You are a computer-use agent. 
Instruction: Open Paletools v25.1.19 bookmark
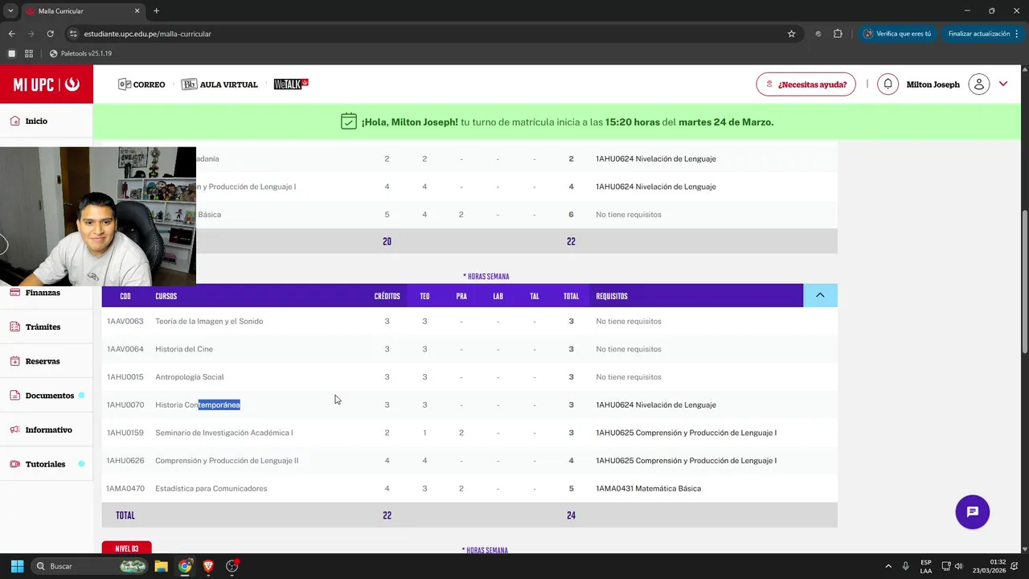80,53
